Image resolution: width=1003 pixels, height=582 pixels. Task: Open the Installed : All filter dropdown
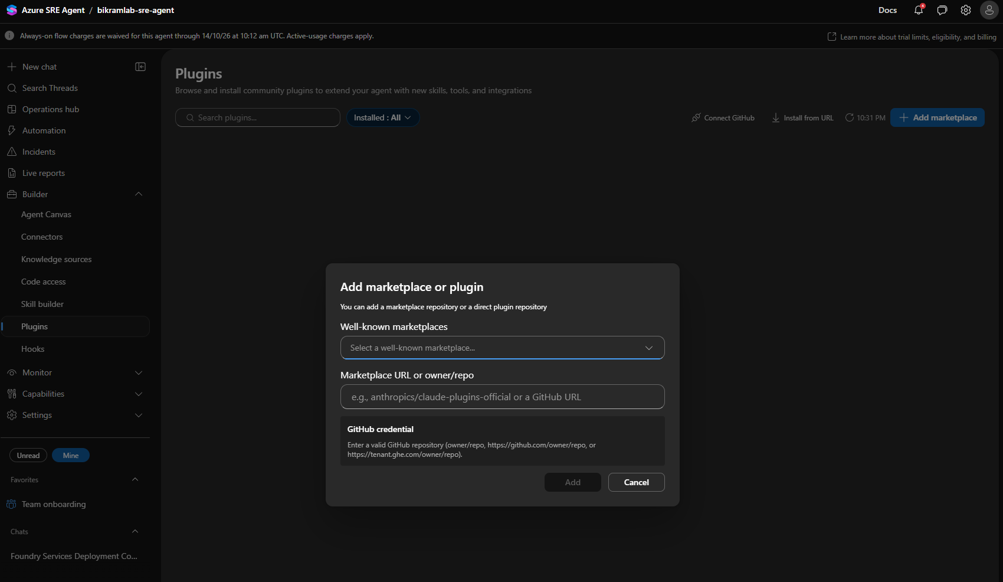click(383, 117)
